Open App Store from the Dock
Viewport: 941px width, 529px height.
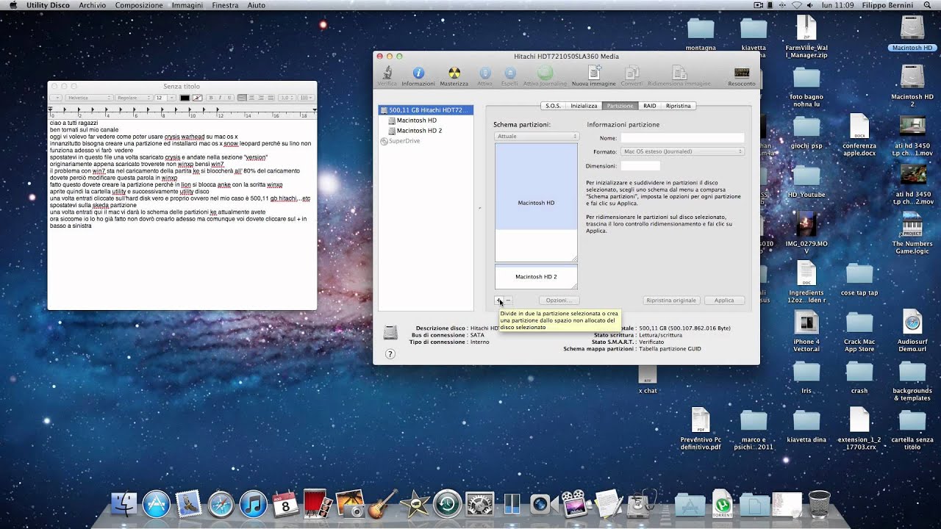[x=157, y=504]
